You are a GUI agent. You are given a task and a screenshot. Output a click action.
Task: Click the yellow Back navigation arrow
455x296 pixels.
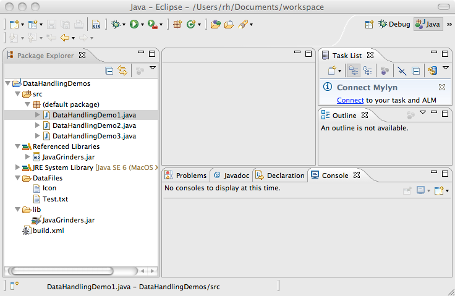tap(65, 38)
